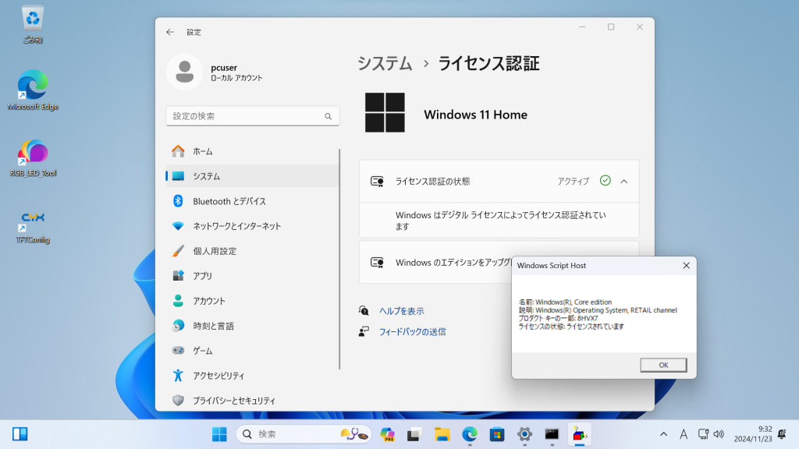Open Microsoft Store from the taskbar
799x449 pixels.
click(x=497, y=434)
